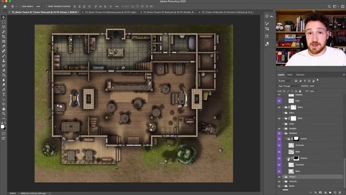Click the Lock all padlock icon

pos(300,91)
